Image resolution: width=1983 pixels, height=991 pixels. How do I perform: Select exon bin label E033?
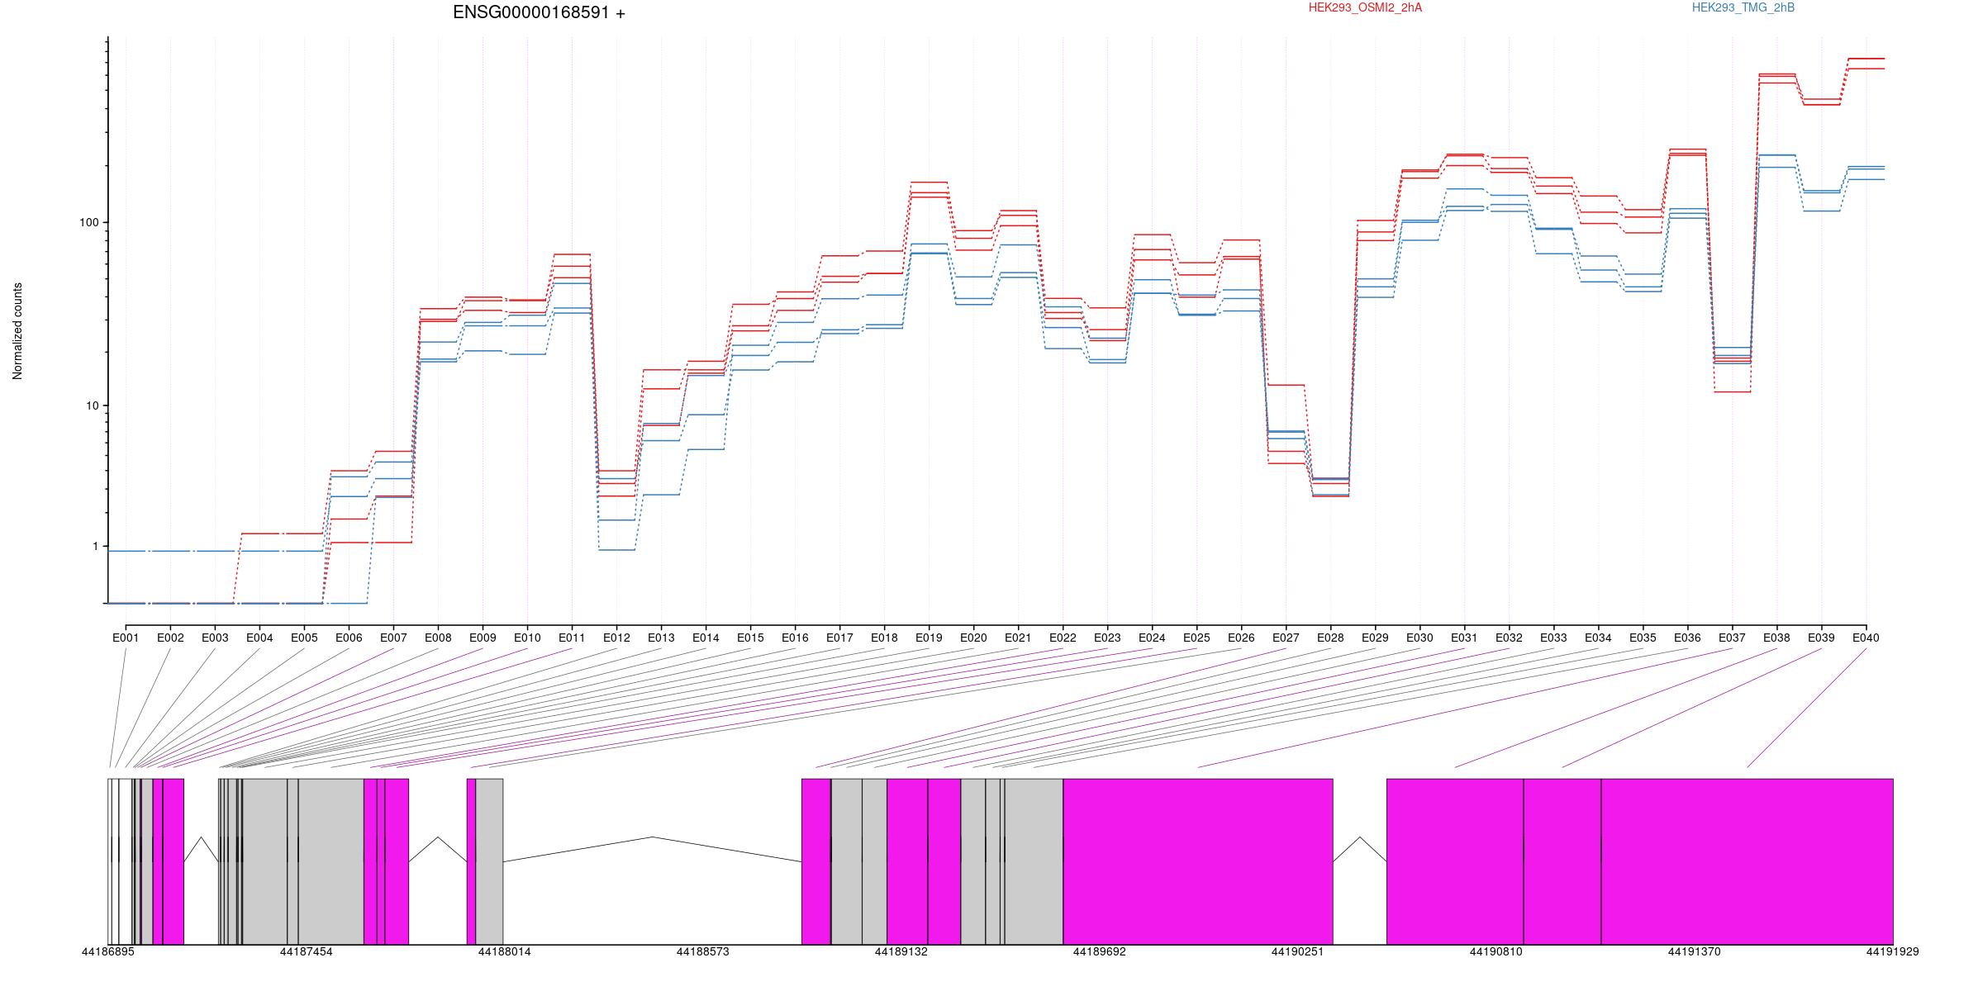(1553, 638)
